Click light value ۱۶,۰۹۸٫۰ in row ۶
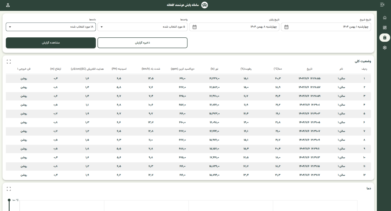This screenshot has height=211, width=391. click(x=214, y=122)
